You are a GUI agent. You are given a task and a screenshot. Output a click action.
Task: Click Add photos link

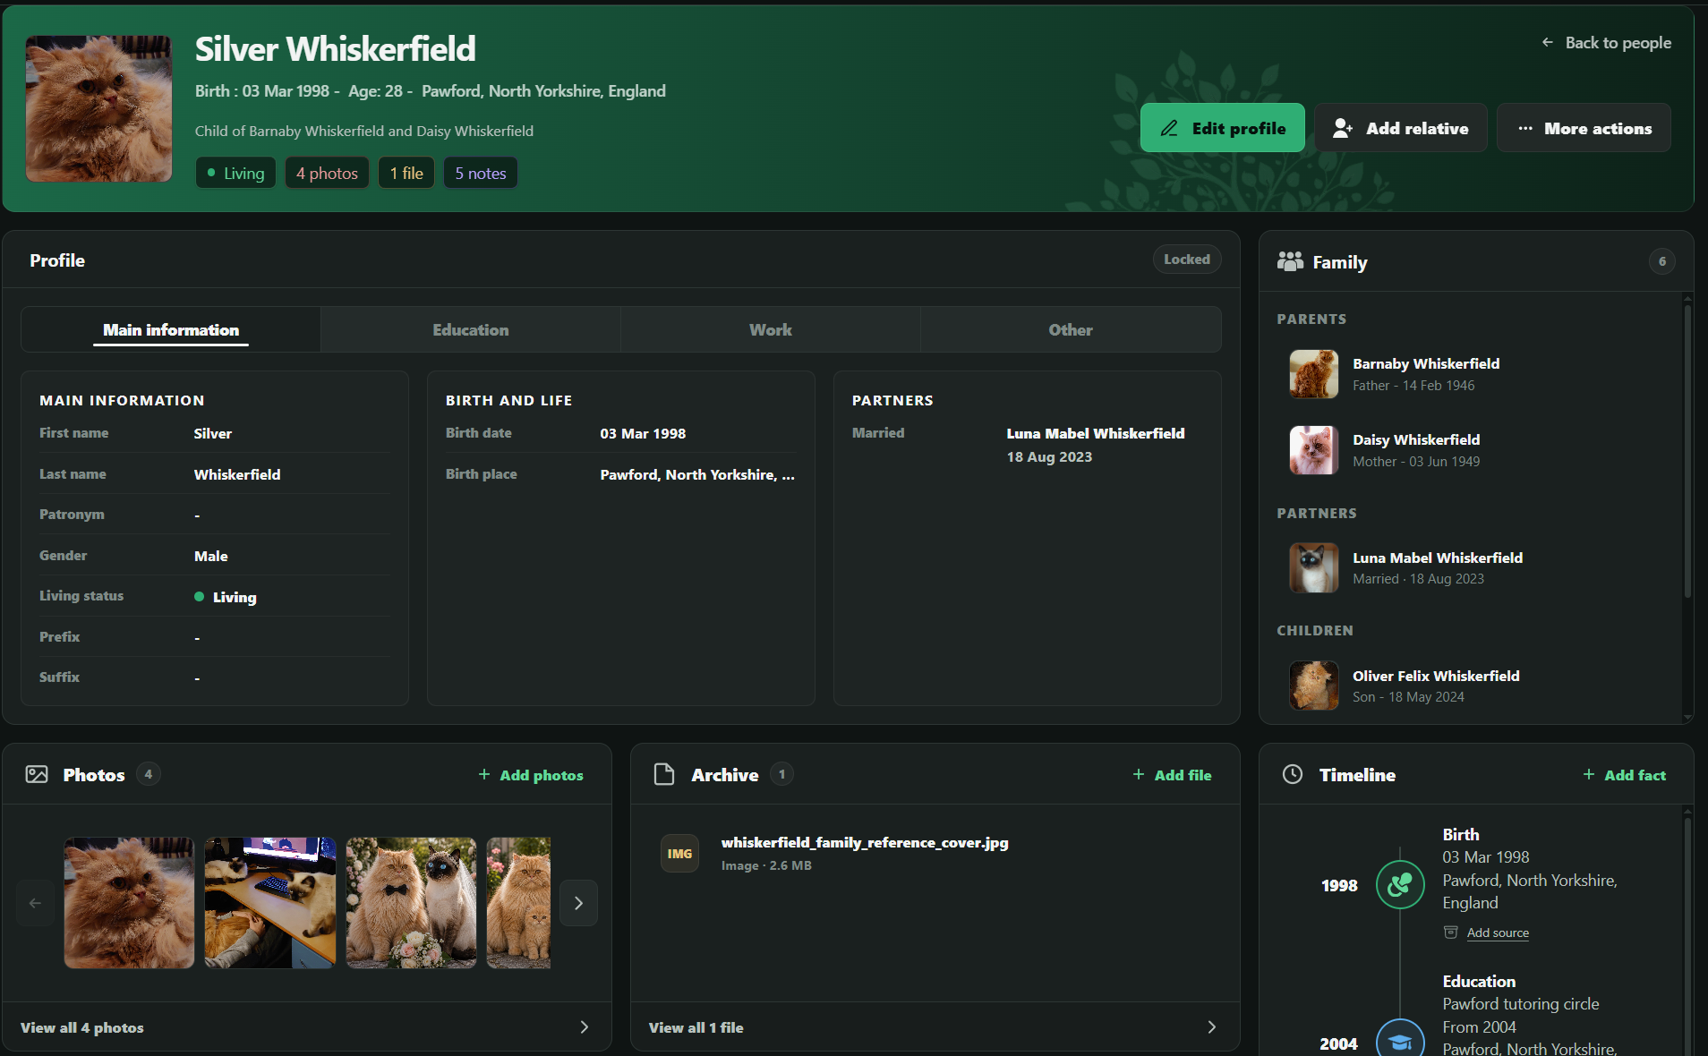click(x=531, y=775)
